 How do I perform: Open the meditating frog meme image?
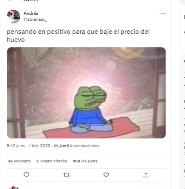click(86, 93)
